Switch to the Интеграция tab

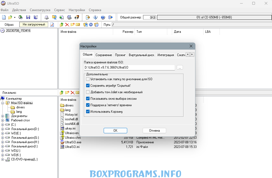(166, 55)
